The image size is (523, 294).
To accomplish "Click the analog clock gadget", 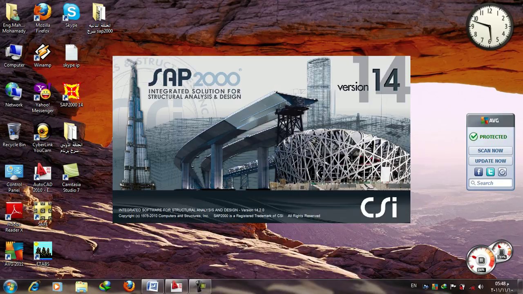I will (x=490, y=27).
